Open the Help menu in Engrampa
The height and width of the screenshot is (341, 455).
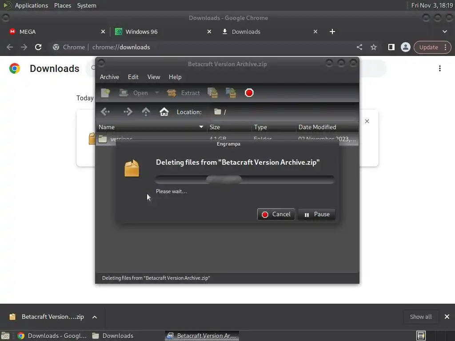point(175,77)
